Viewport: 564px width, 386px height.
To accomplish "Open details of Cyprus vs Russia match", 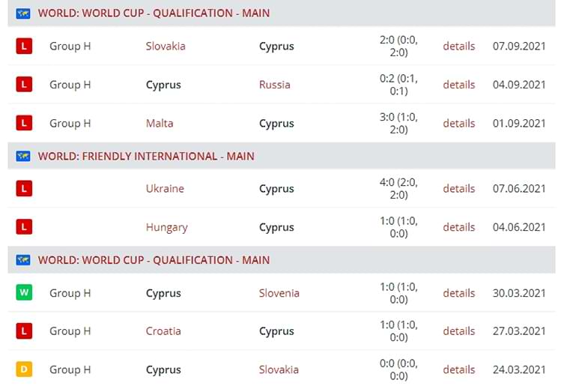I will tap(459, 85).
